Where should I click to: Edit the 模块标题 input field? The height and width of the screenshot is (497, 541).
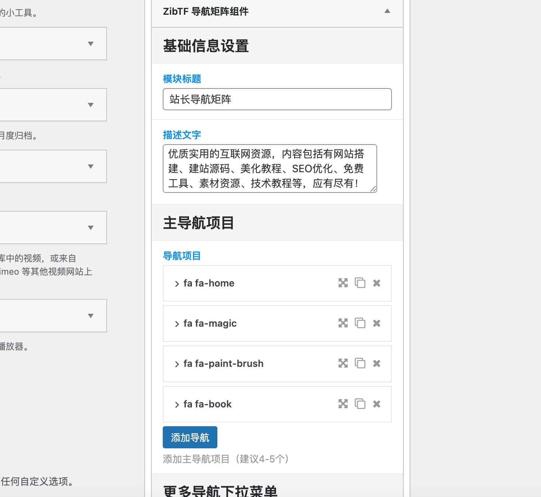pos(277,99)
